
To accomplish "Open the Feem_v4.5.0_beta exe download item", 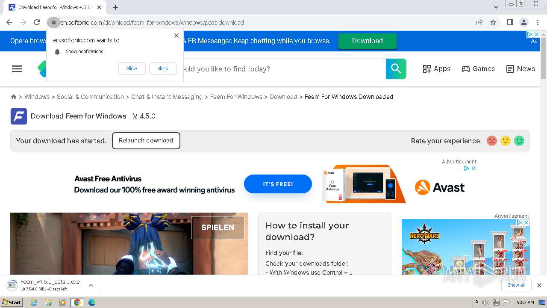I will [x=46, y=285].
